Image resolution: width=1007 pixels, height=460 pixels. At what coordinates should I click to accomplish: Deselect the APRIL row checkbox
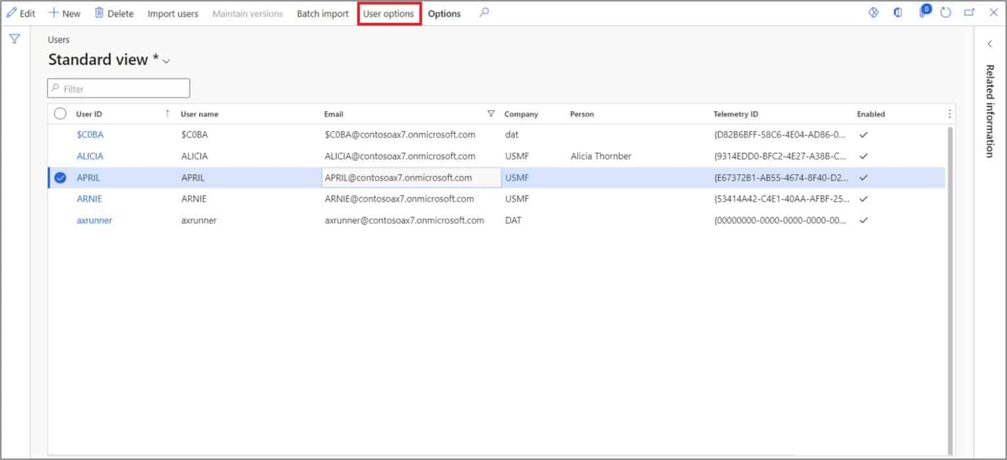click(x=60, y=177)
